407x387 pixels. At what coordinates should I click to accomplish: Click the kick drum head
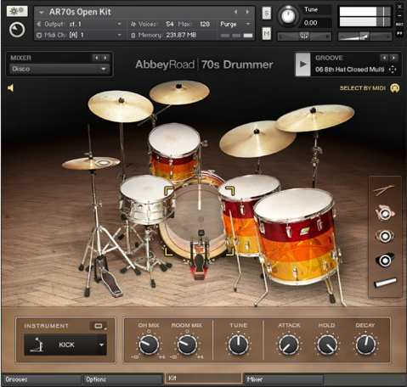[x=198, y=219]
